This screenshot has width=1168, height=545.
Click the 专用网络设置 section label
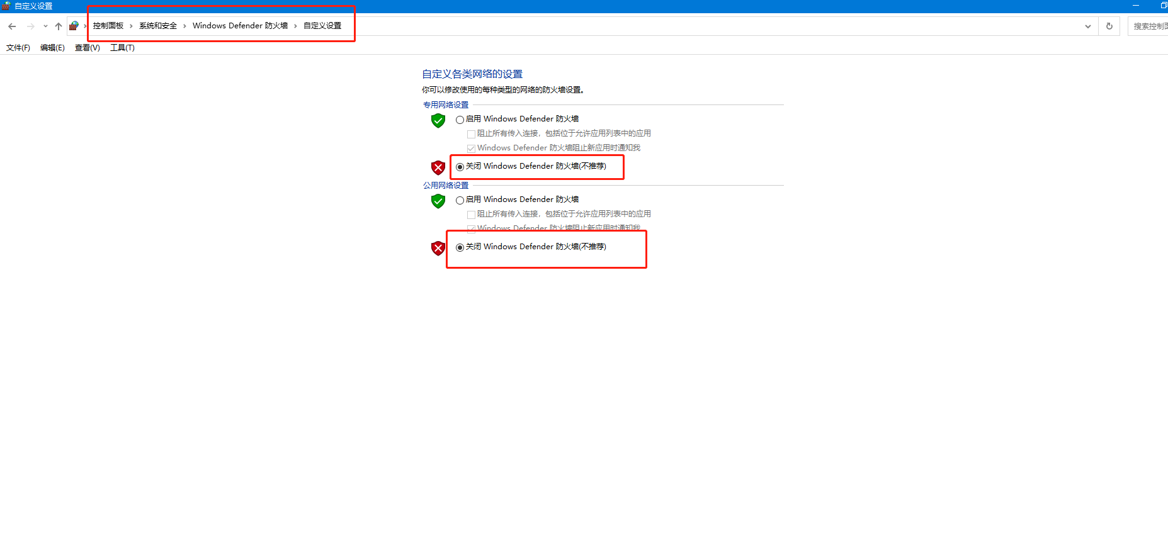(446, 105)
